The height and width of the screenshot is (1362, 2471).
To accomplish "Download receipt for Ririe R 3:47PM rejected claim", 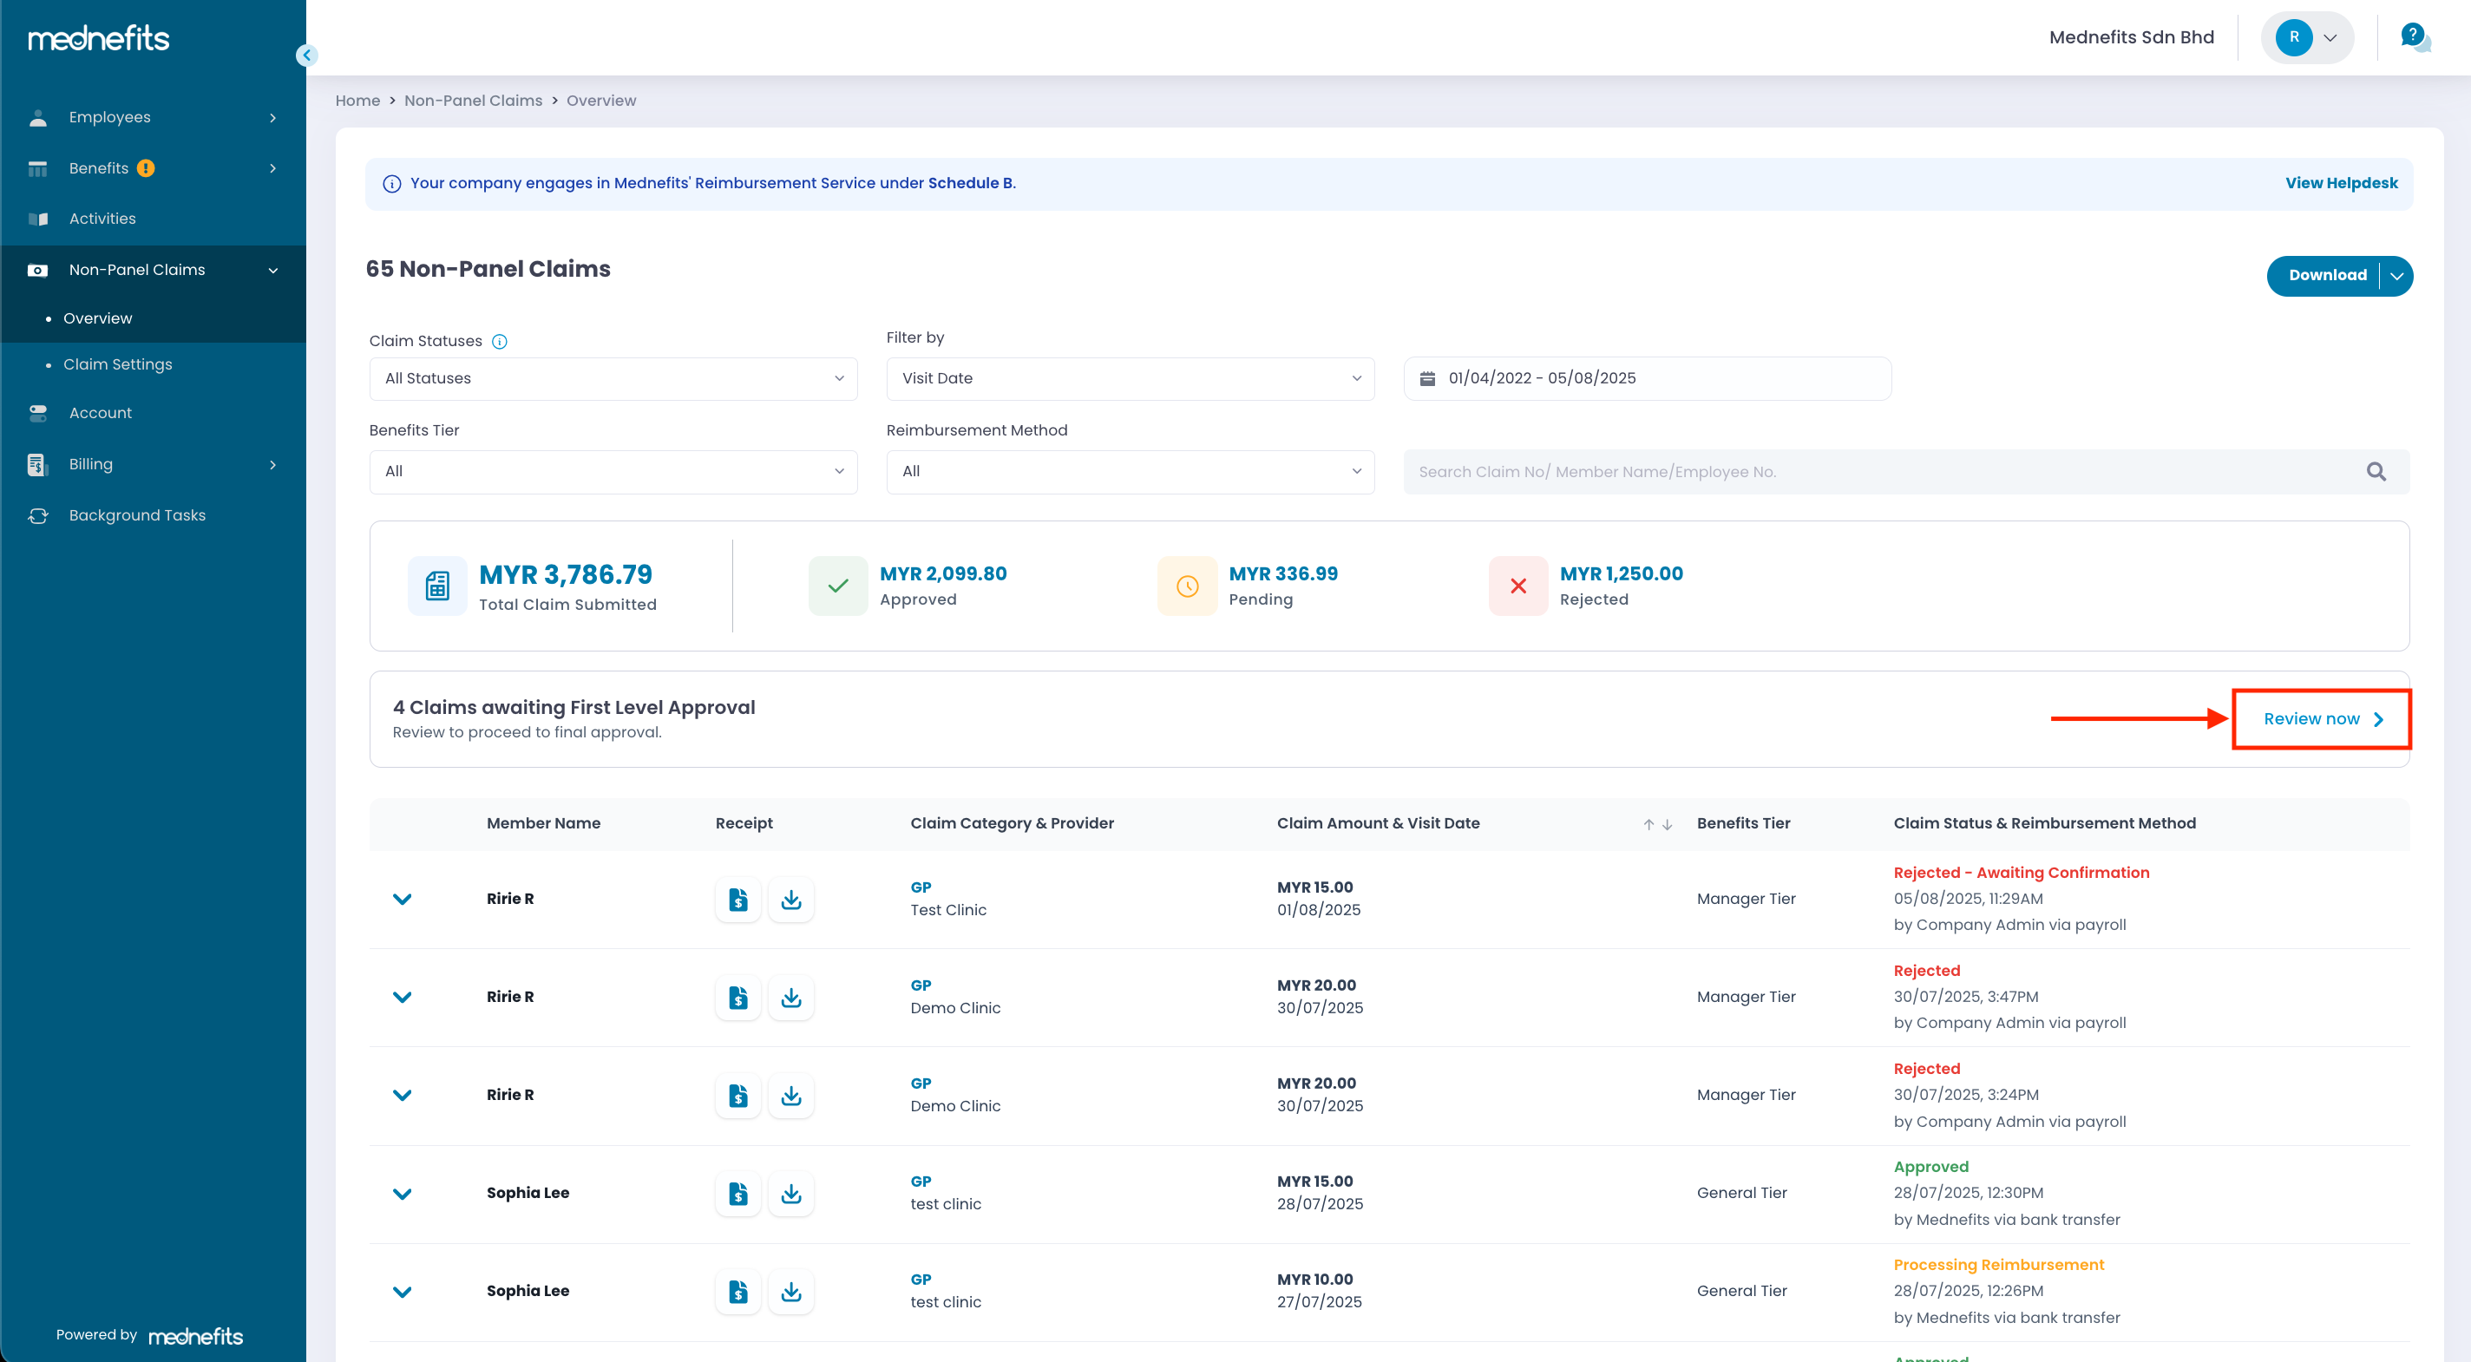I will 790,998.
